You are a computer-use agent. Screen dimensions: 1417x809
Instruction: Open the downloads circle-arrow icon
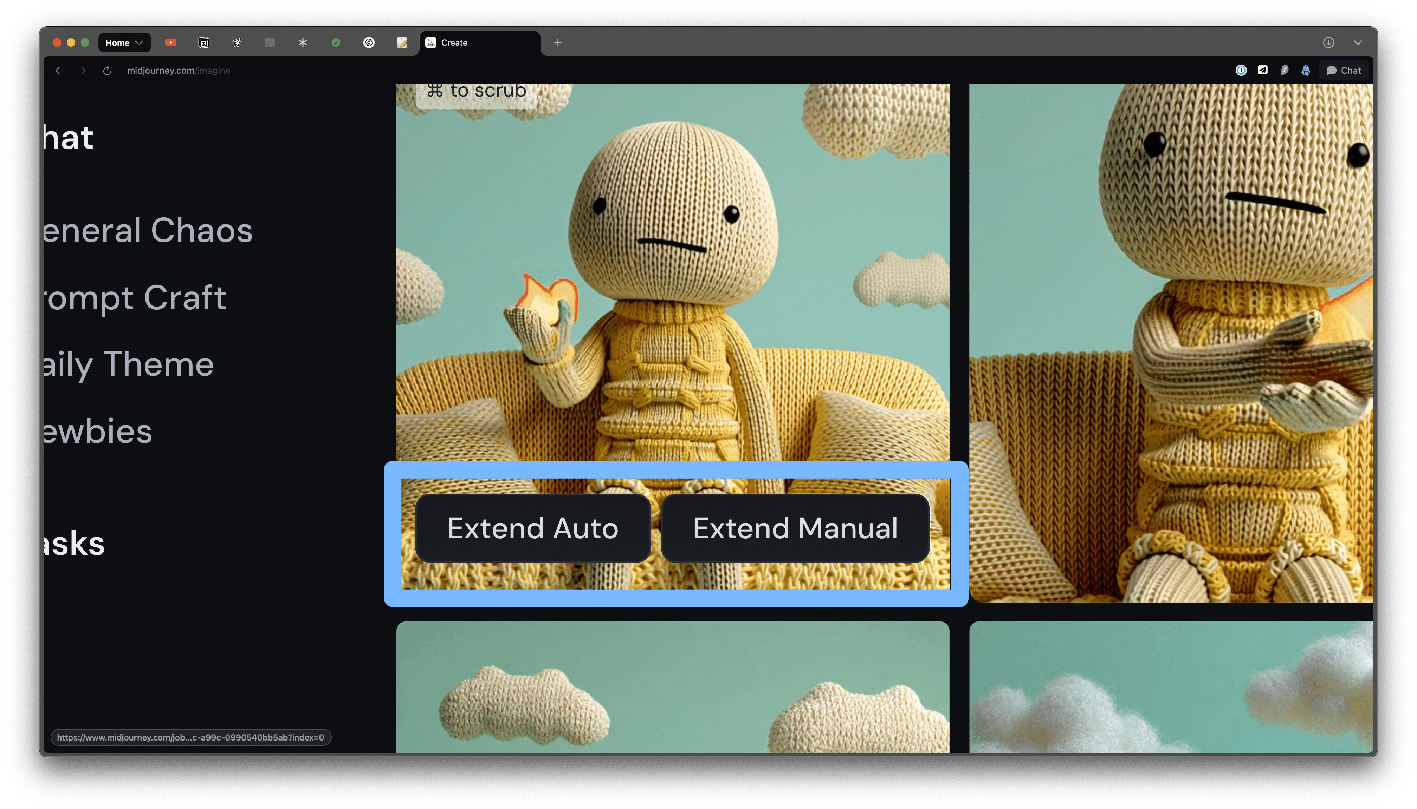tap(1328, 43)
